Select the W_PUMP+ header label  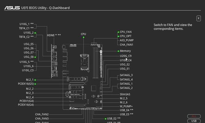click(x=126, y=106)
